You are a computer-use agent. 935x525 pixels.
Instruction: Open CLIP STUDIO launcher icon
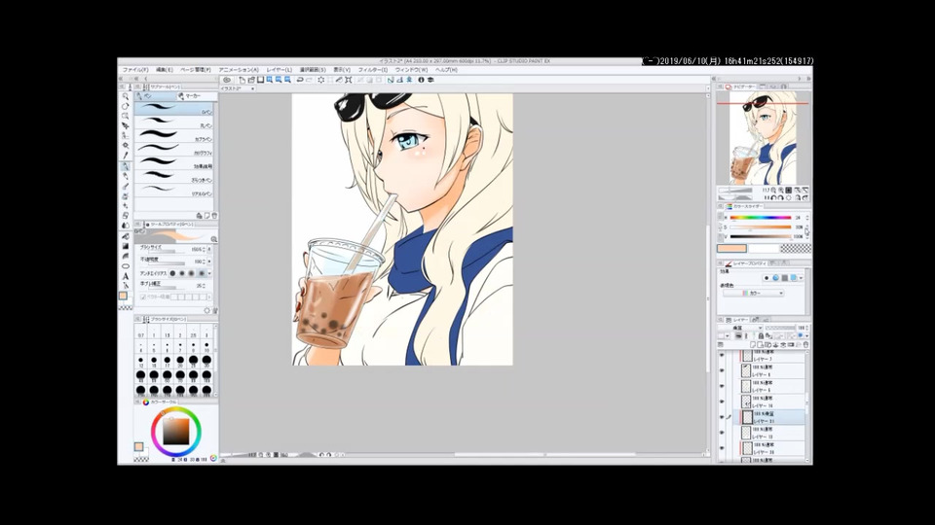click(x=227, y=80)
